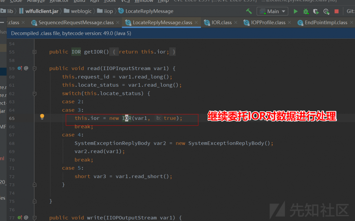Run Main with coverage (shield icon)

pyautogui.click(x=316, y=11)
